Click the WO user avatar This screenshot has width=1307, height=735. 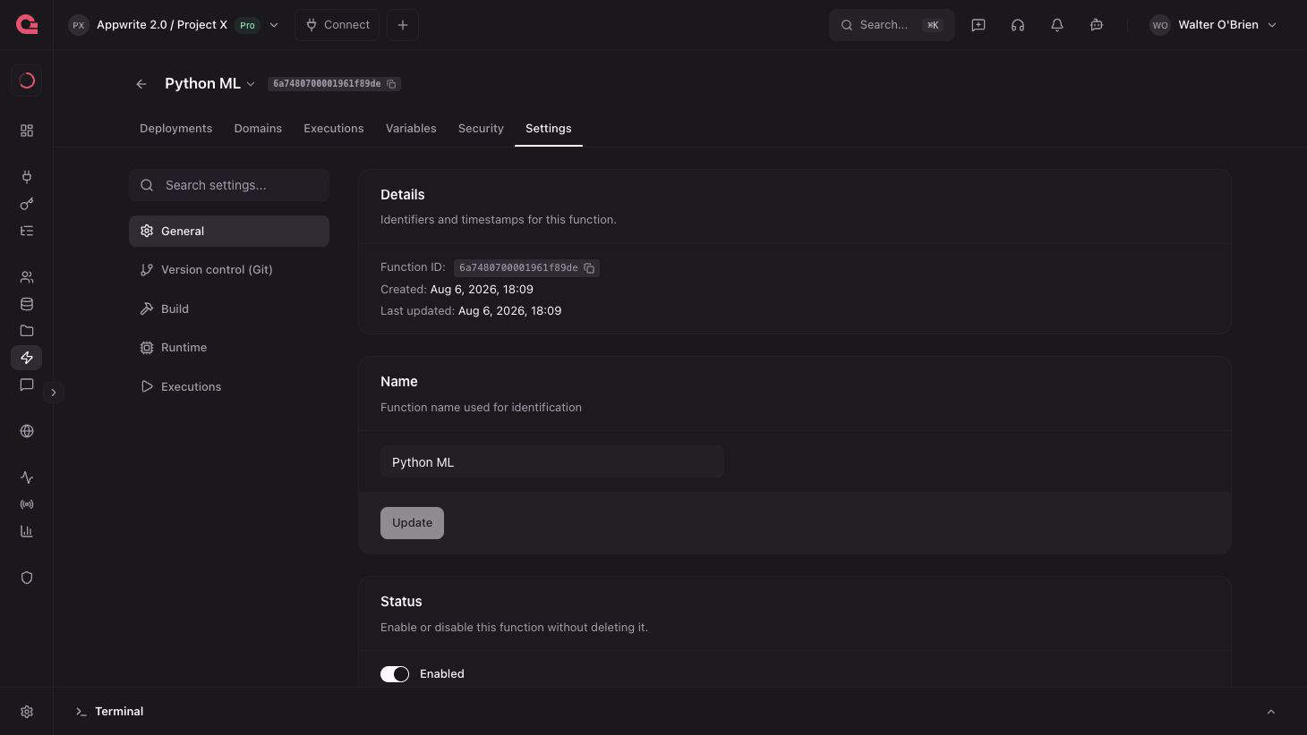[x=1160, y=25]
